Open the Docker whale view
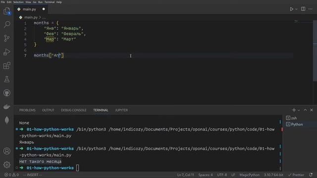Viewport: 317px width, 178px height. (6, 107)
